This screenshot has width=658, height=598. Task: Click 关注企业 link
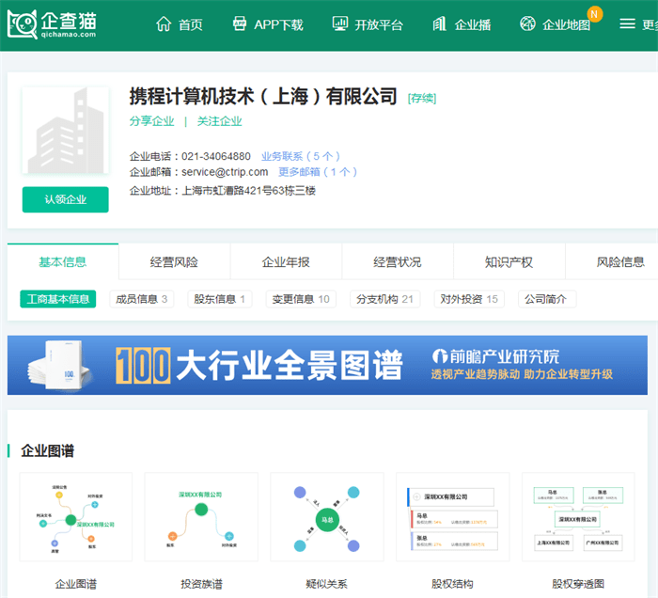click(219, 121)
